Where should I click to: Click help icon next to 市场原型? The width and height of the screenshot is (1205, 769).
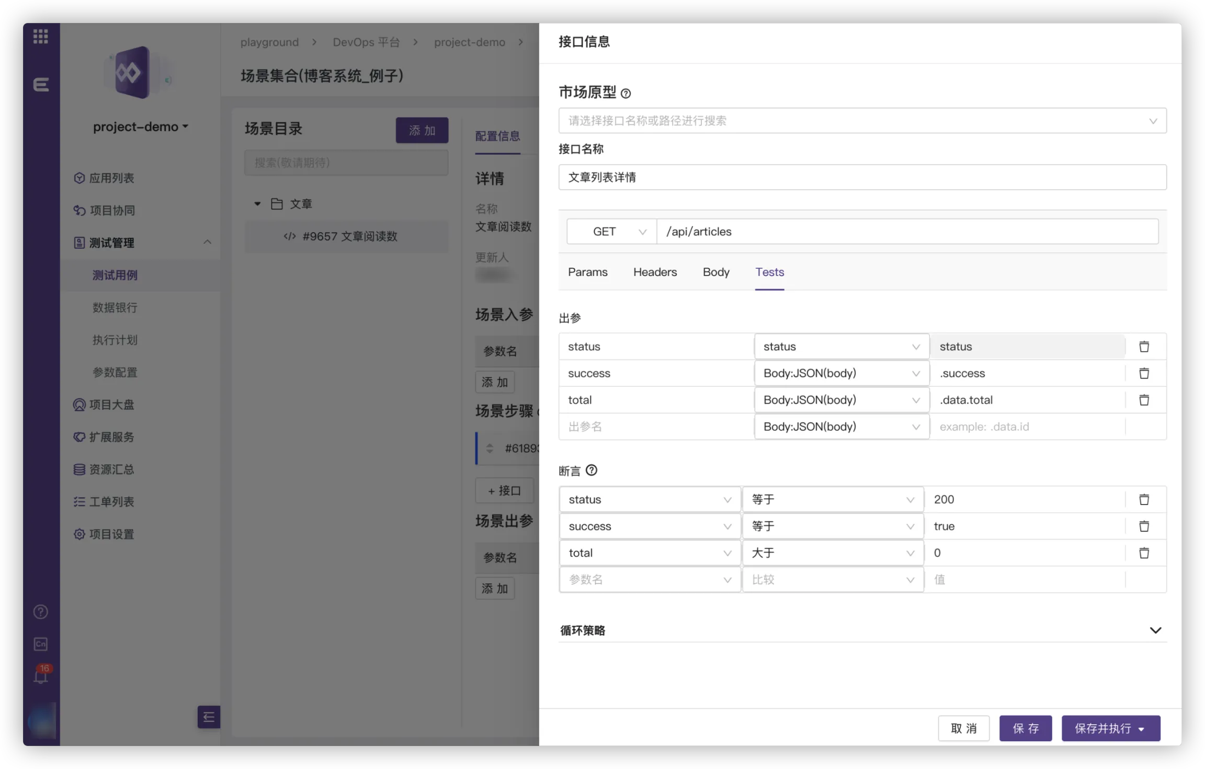pyautogui.click(x=626, y=94)
